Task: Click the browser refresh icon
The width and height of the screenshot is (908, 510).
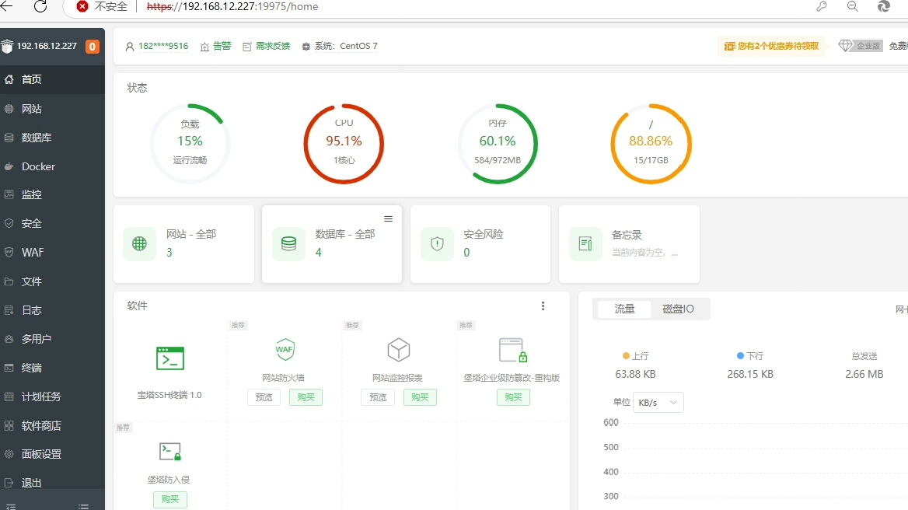Action: tap(40, 6)
